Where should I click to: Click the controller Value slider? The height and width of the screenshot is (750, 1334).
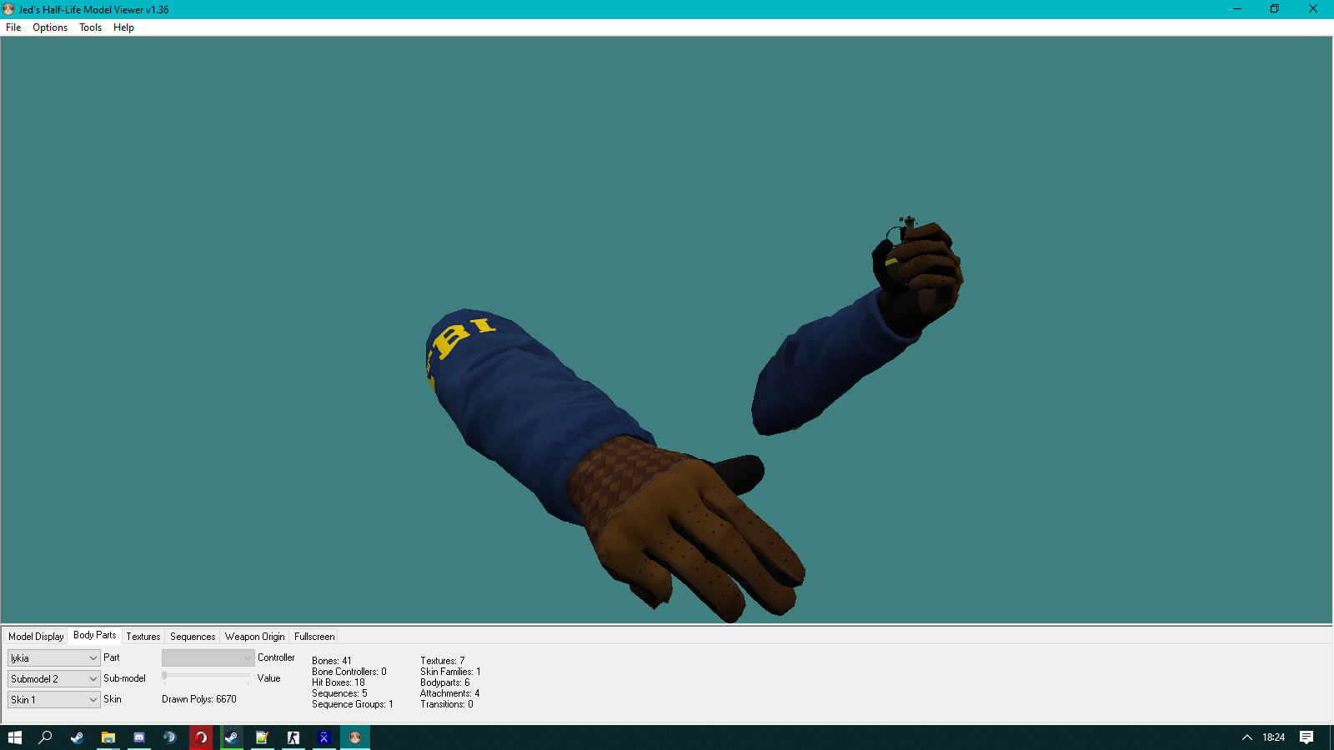pyautogui.click(x=206, y=677)
